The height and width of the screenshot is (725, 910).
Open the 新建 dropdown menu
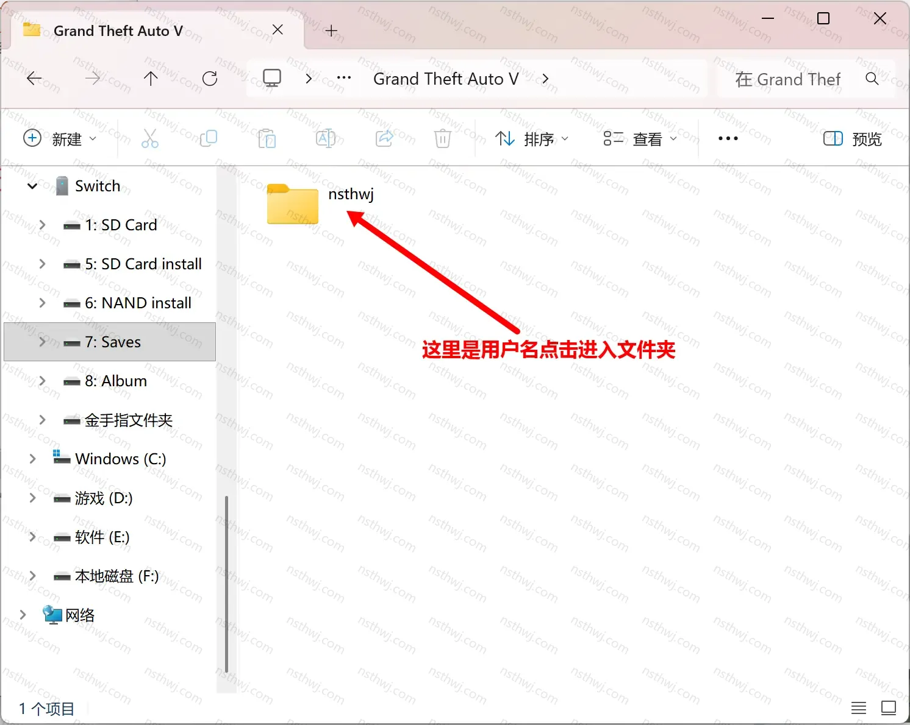pos(60,139)
